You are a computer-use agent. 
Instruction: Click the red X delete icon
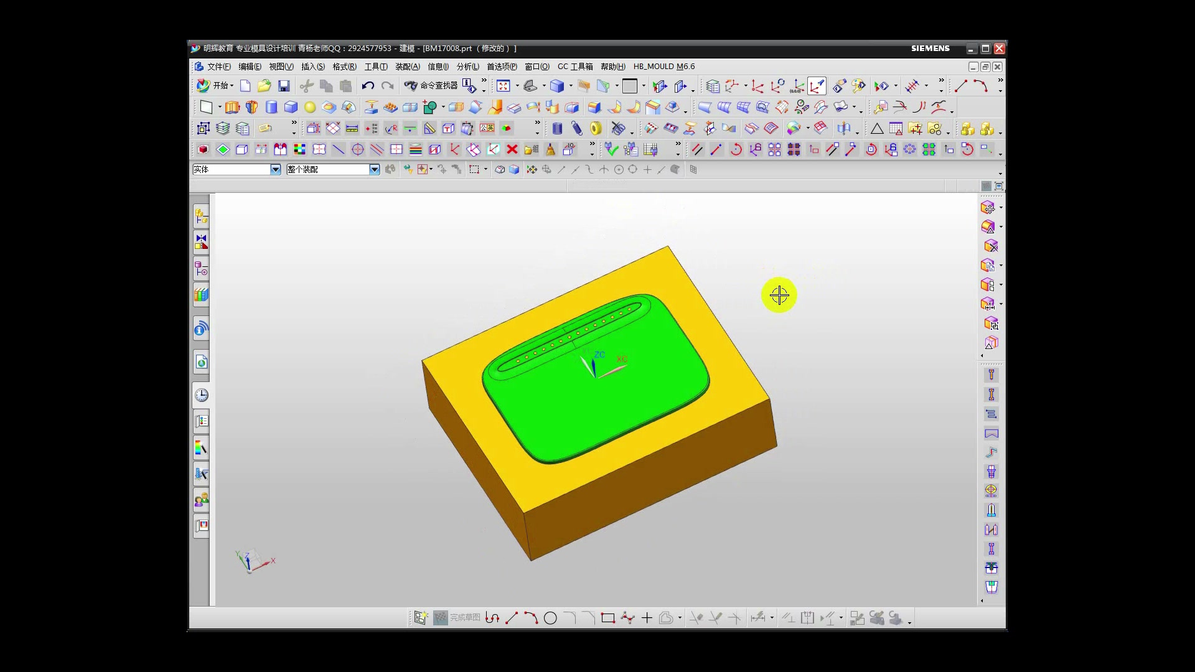pyautogui.click(x=512, y=149)
